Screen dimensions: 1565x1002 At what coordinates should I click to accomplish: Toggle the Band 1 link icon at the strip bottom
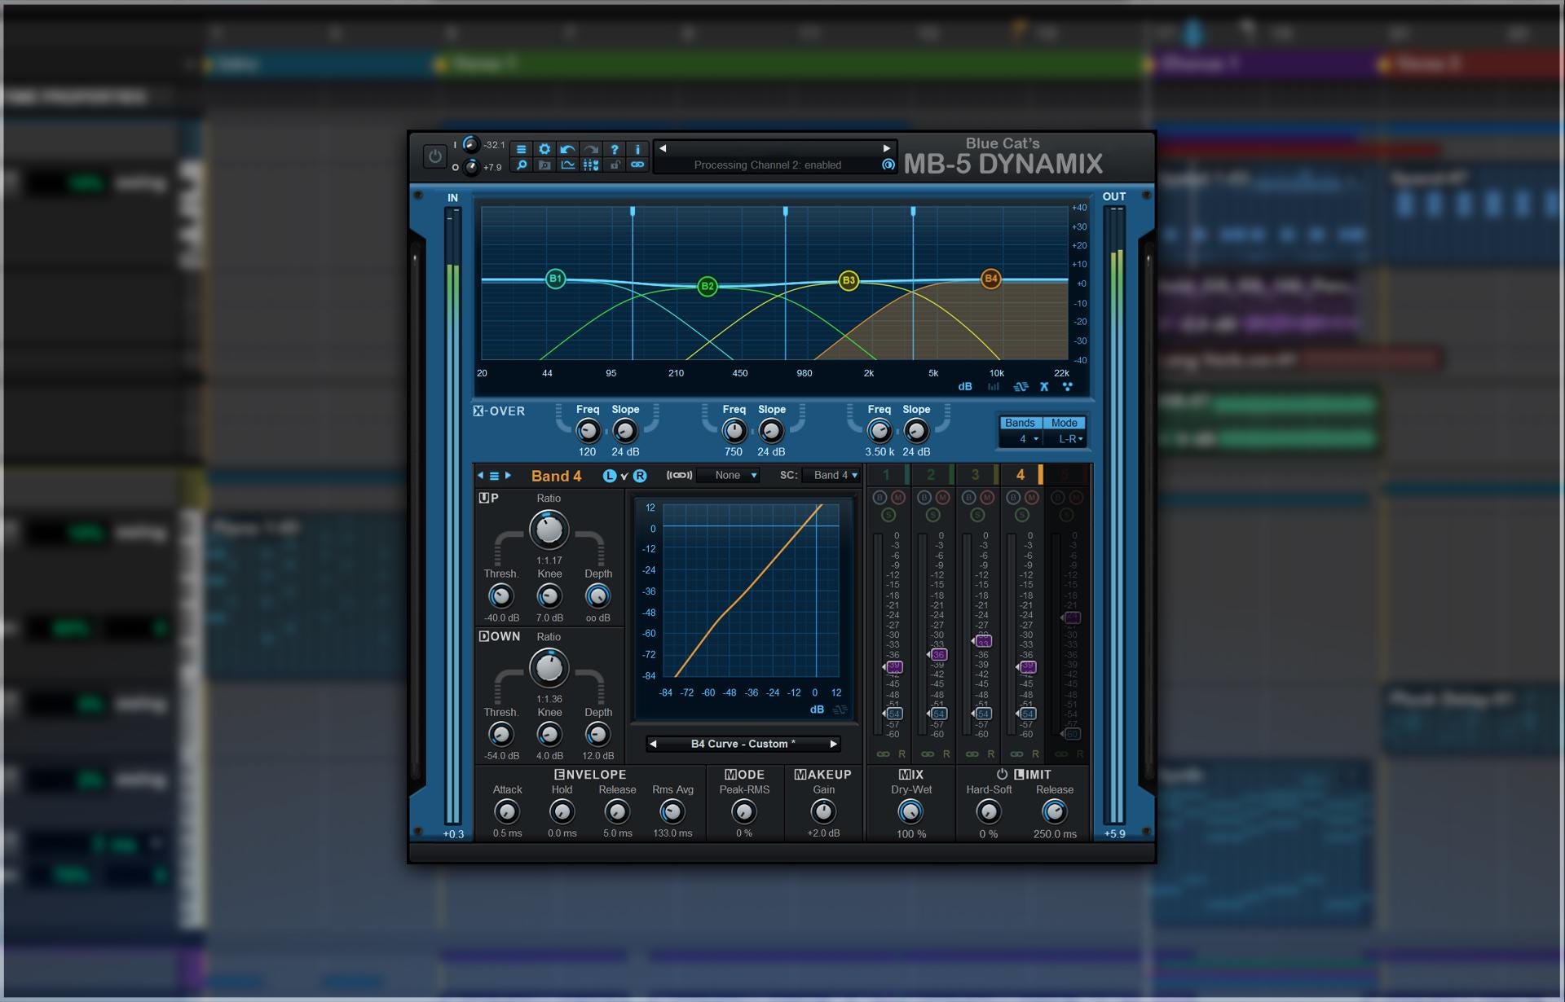coord(883,754)
